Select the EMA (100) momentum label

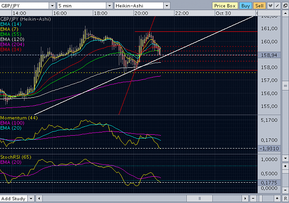click(x=12, y=123)
